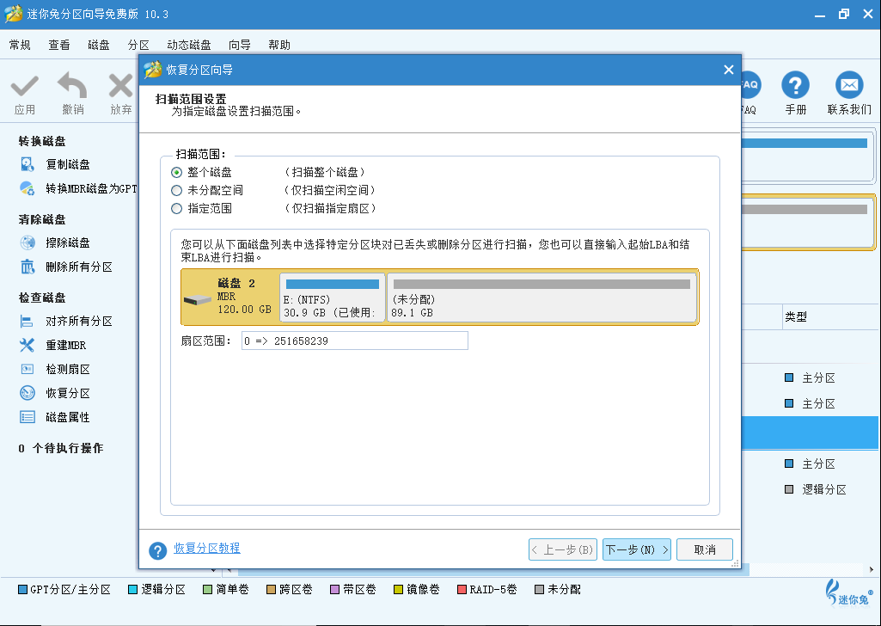The image size is (881, 626).
Task: Click the Rebuild MBR tools icon
Action: coord(27,345)
